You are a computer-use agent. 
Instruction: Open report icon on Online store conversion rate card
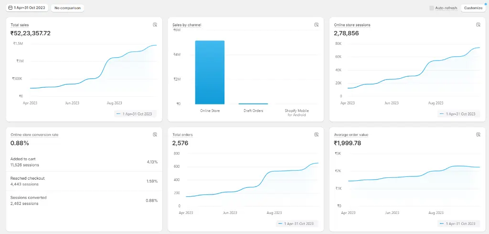(155, 134)
